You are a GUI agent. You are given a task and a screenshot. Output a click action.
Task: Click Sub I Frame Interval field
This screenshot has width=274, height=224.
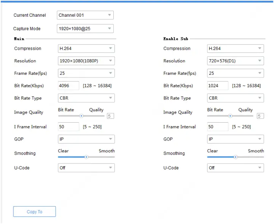[218, 127]
